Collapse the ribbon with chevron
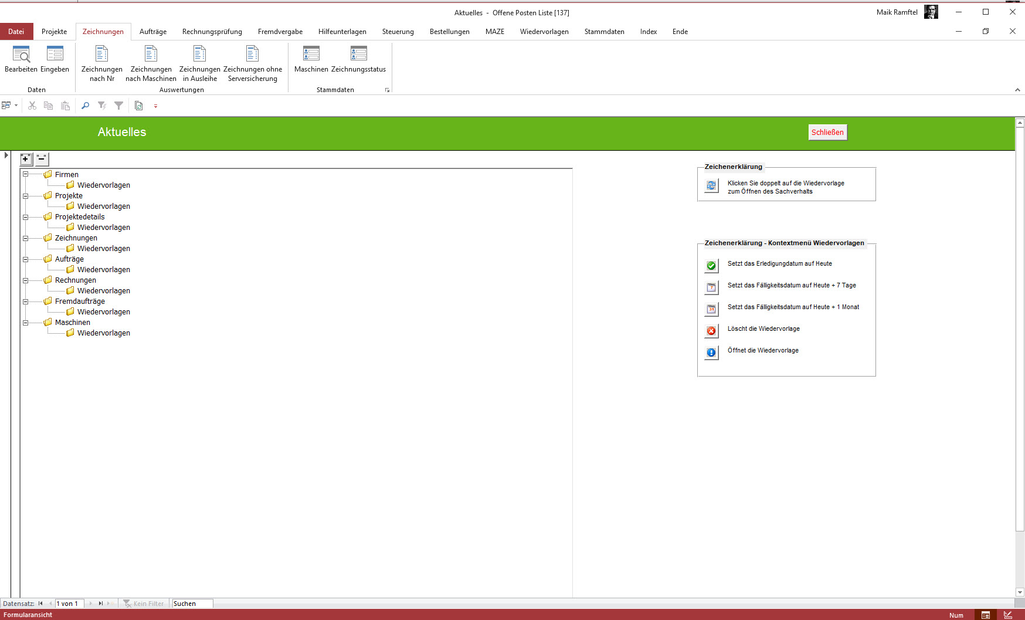Viewport: 1025px width, 620px height. (1017, 90)
